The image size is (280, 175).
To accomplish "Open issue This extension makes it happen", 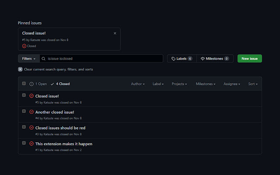I will click(64, 144).
